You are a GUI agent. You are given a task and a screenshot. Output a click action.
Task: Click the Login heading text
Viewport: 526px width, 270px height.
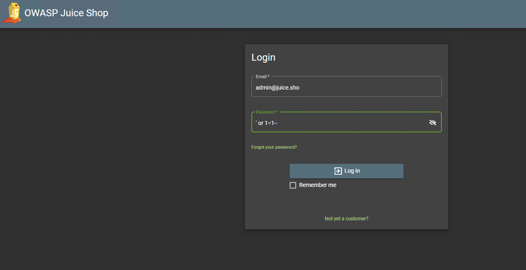point(263,57)
